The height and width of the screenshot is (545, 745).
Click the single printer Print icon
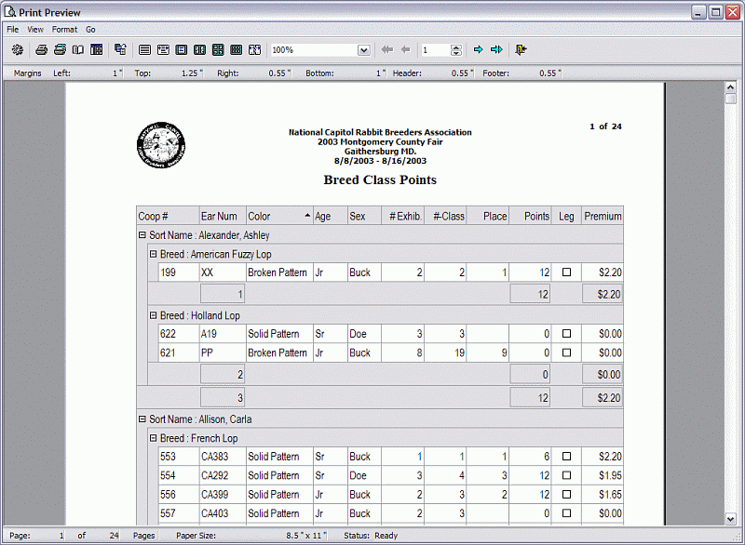pos(41,50)
